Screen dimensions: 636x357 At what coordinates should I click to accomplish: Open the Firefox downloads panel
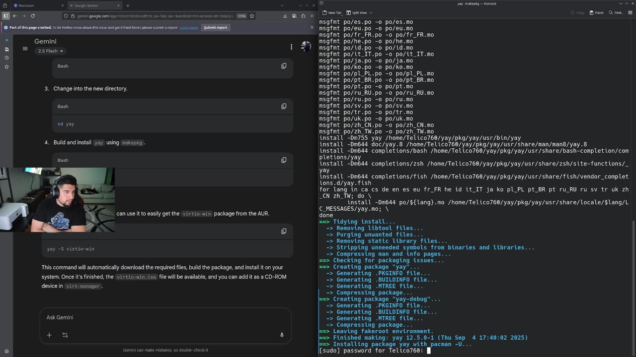point(285,16)
